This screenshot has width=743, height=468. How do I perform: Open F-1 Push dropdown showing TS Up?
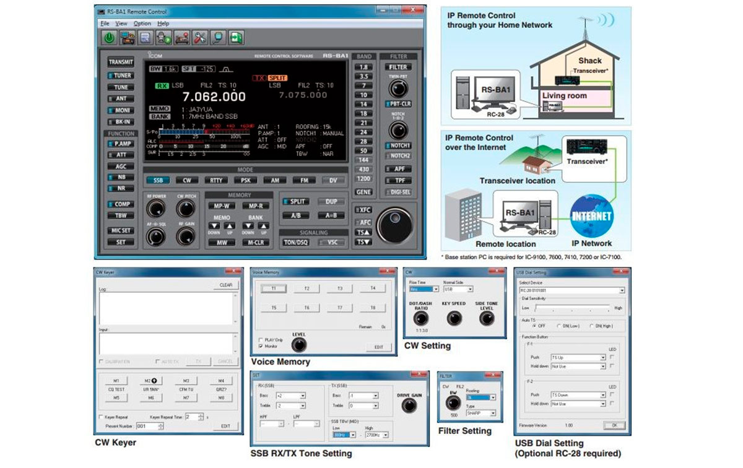point(578,357)
